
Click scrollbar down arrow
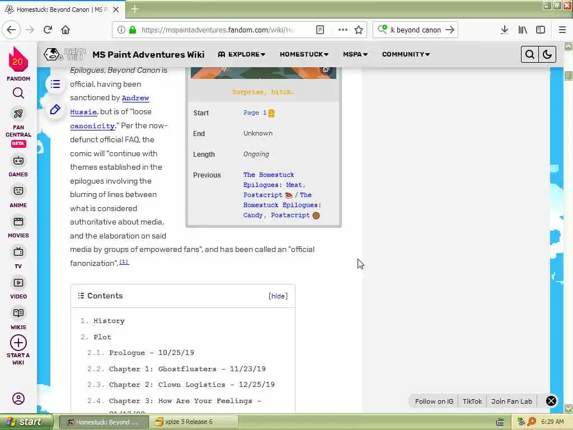(x=569, y=408)
